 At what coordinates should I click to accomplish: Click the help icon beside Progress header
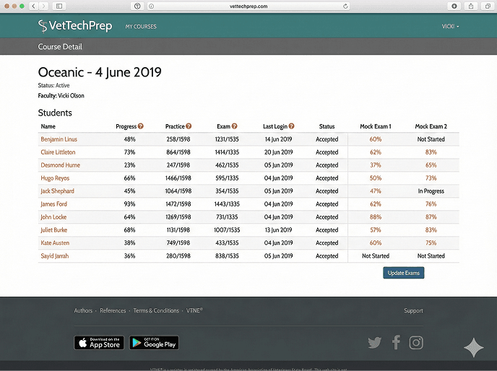point(141,126)
